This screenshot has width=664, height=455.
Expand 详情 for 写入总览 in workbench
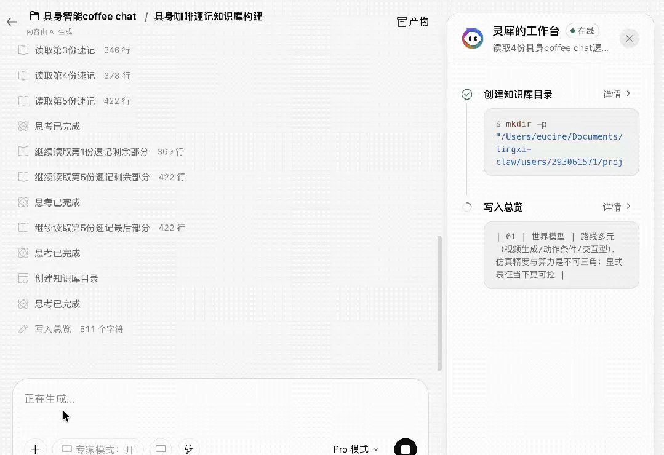617,207
